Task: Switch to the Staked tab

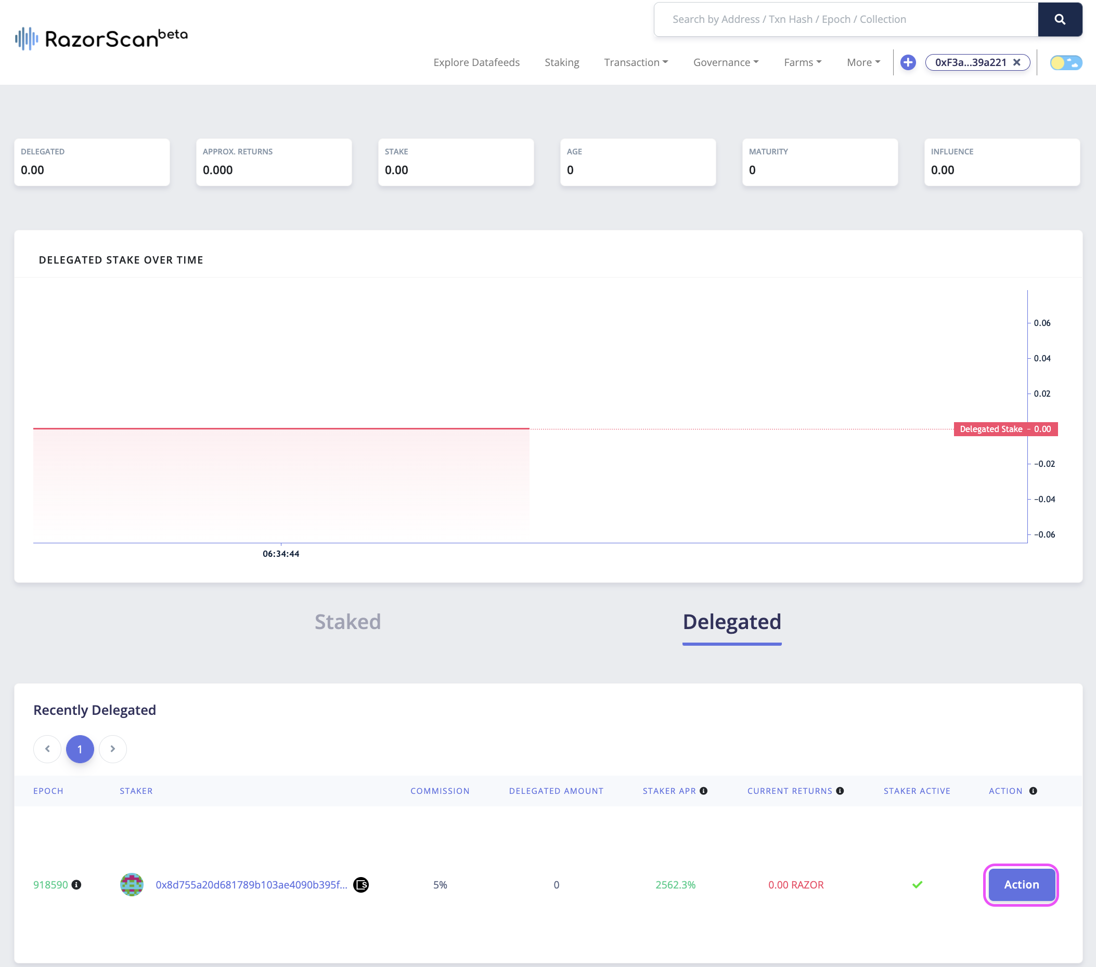Action: point(347,622)
